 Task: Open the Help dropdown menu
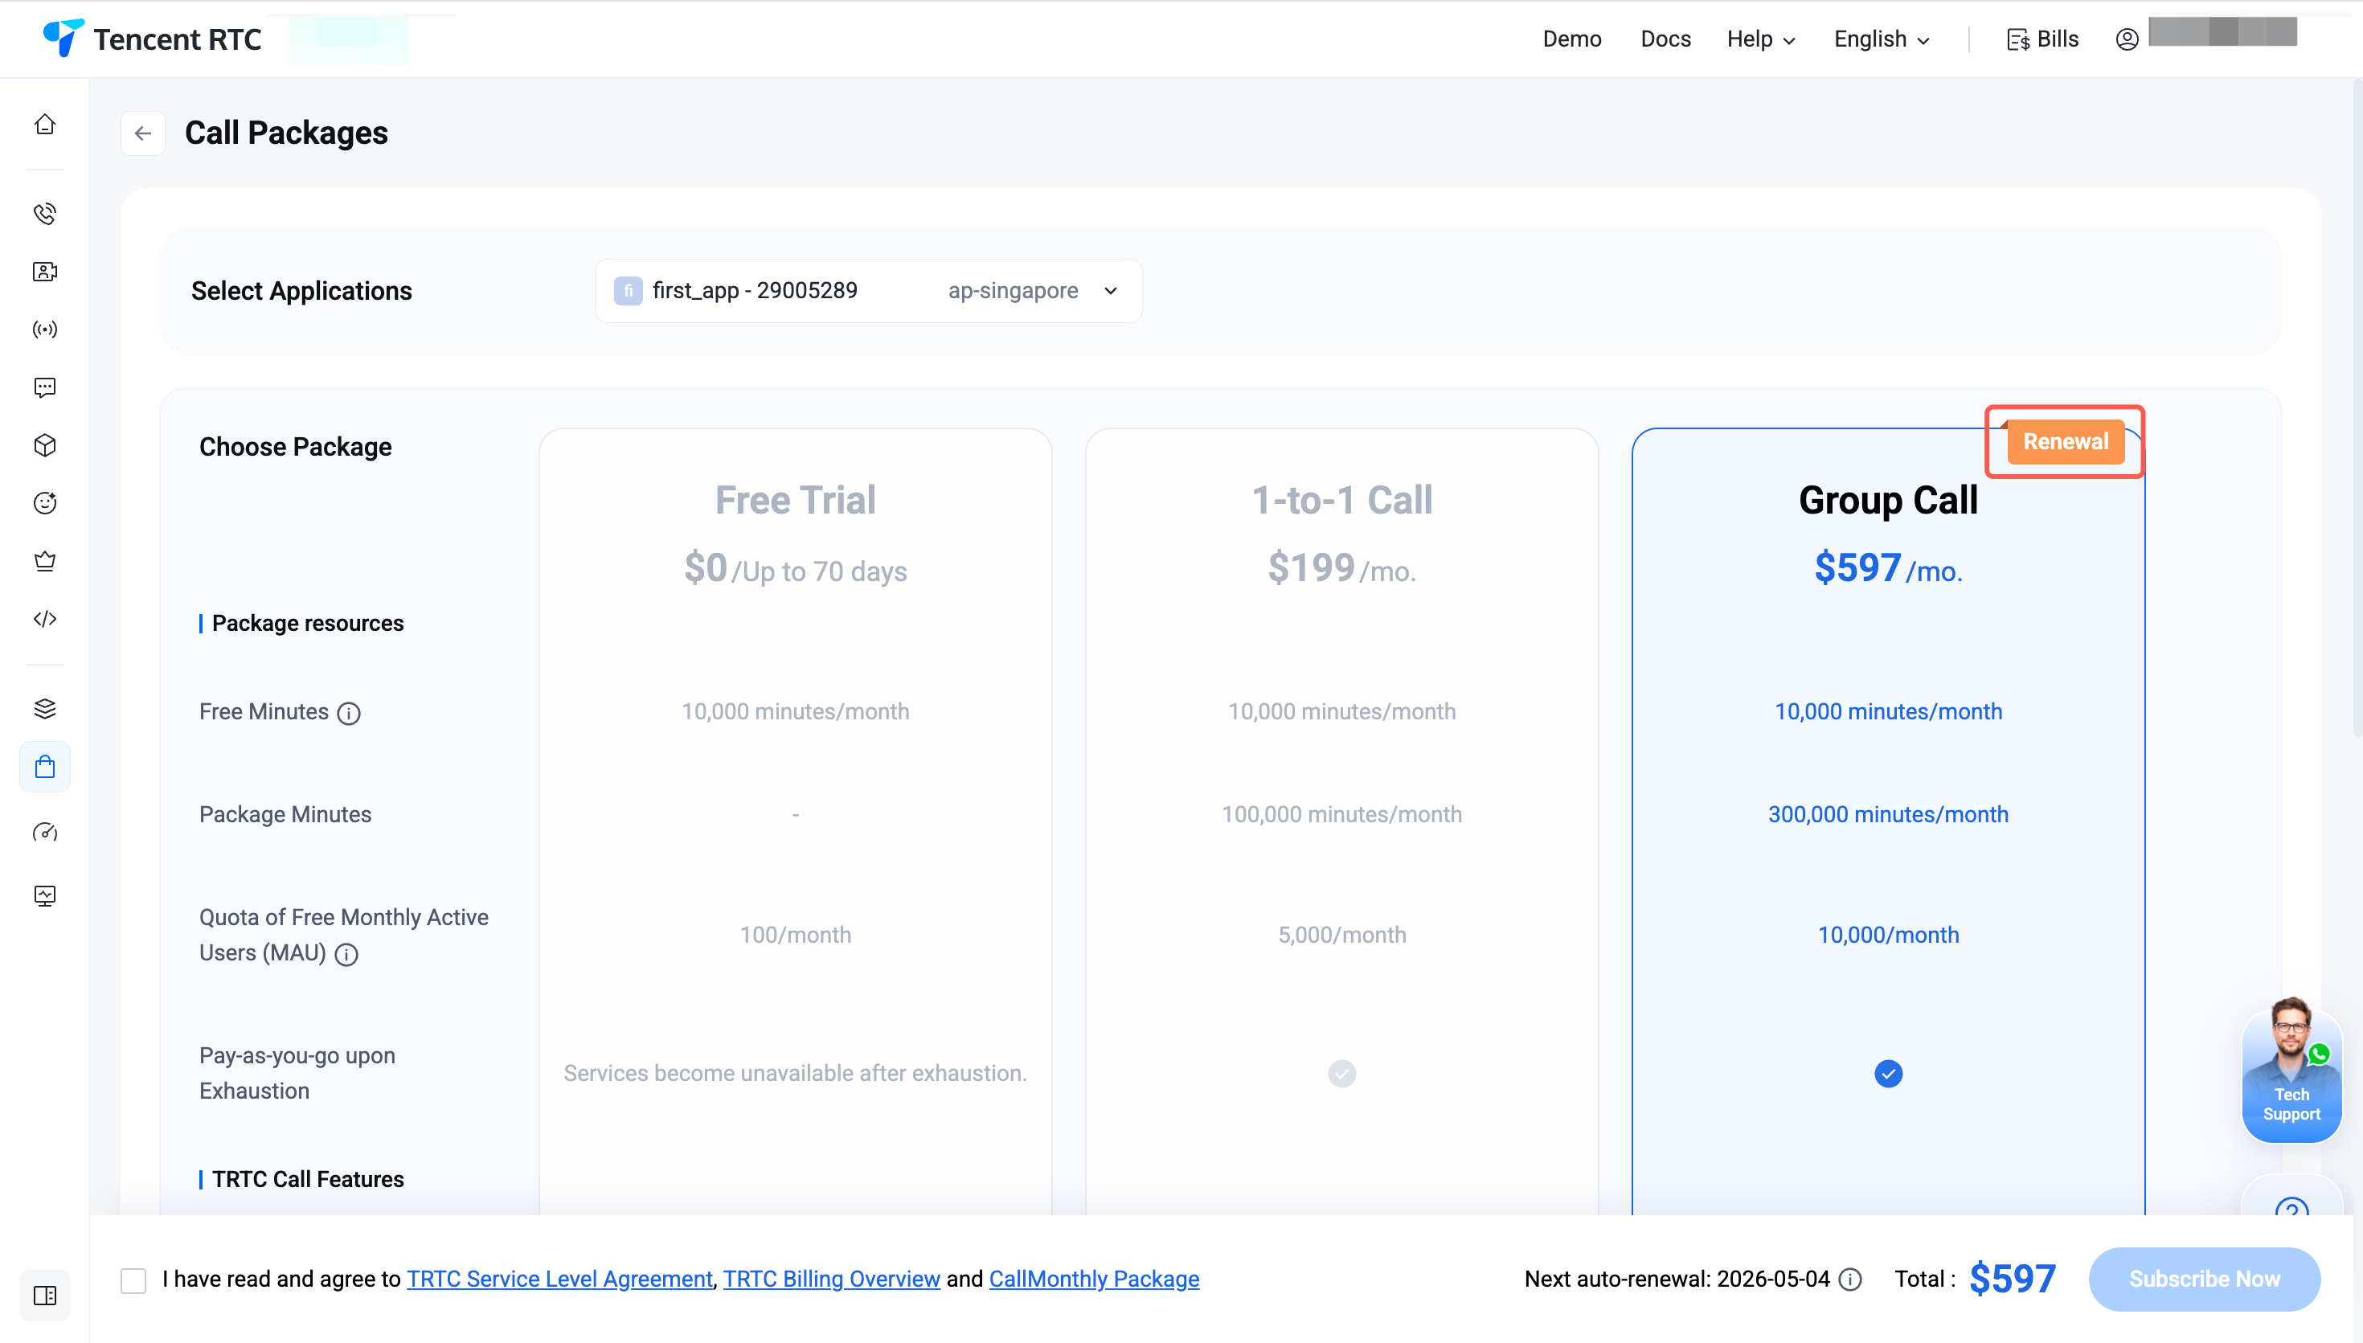(1761, 39)
